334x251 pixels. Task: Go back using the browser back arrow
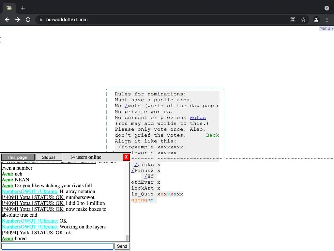point(7,20)
